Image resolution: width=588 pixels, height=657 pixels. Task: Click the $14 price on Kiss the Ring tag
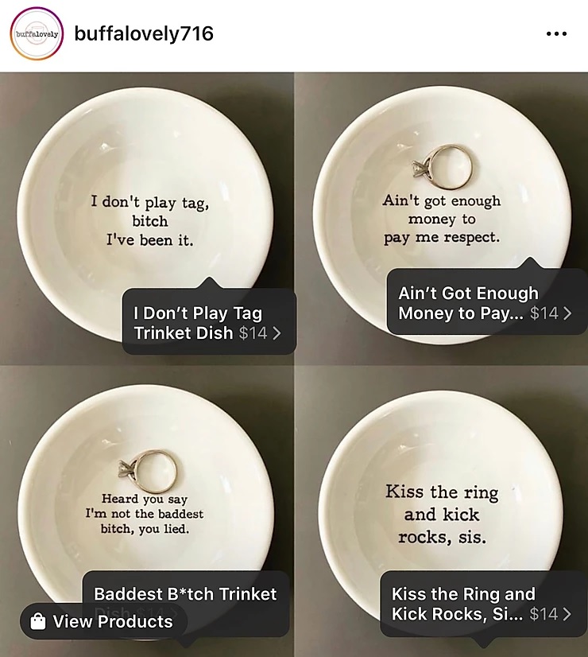pyautogui.click(x=544, y=614)
